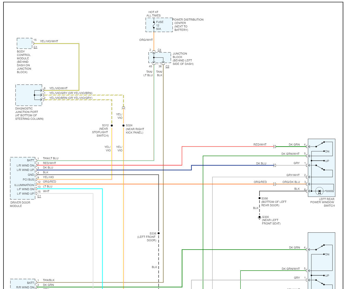
Task: Click 'TAN/LT BLU' label at pin 1
Action: 50,158
